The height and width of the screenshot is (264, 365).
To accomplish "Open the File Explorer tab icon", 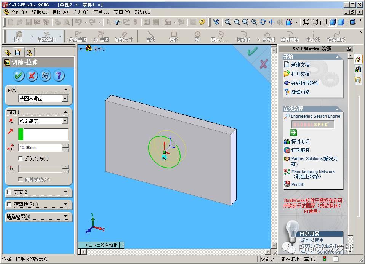I will pyautogui.click(x=358, y=80).
